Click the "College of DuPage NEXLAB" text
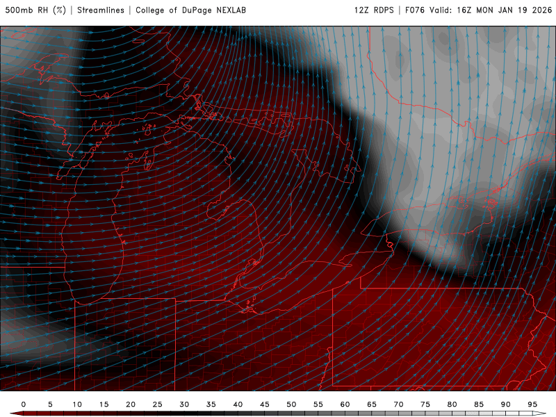Image resolution: width=556 pixels, height=417 pixels. 190,10
